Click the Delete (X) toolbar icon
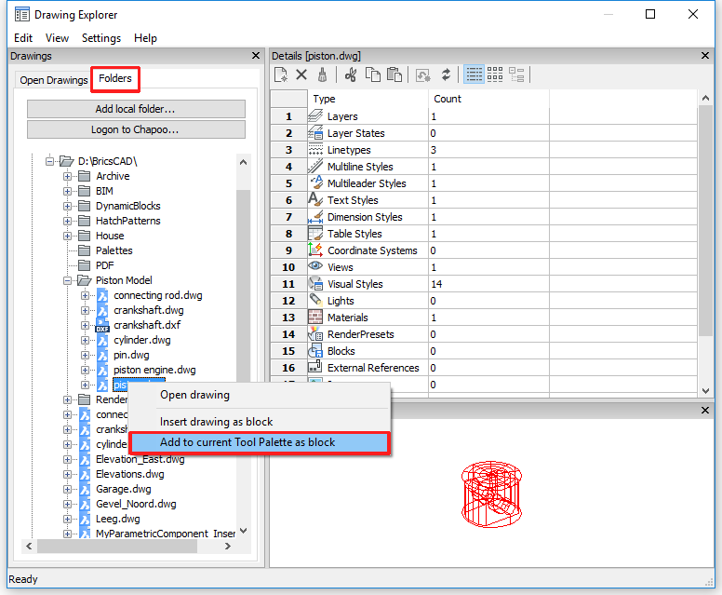The height and width of the screenshot is (595, 722). [301, 74]
